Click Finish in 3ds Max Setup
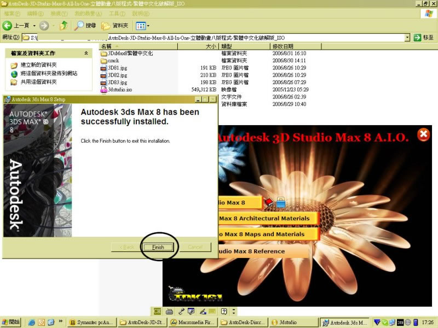This screenshot has width=438, height=328. coord(158,247)
